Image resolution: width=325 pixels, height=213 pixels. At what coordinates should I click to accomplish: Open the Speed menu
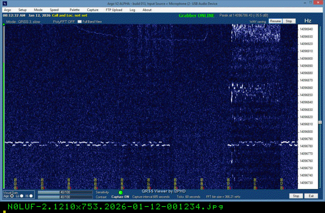point(54,10)
